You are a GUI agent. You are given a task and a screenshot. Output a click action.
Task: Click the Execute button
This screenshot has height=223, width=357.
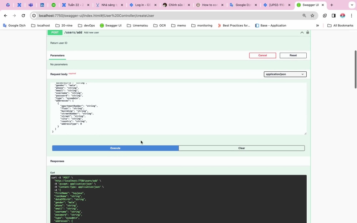click(115, 148)
